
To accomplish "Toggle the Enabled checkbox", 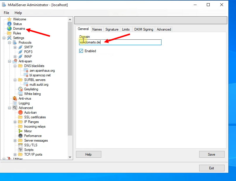I will (81, 51).
